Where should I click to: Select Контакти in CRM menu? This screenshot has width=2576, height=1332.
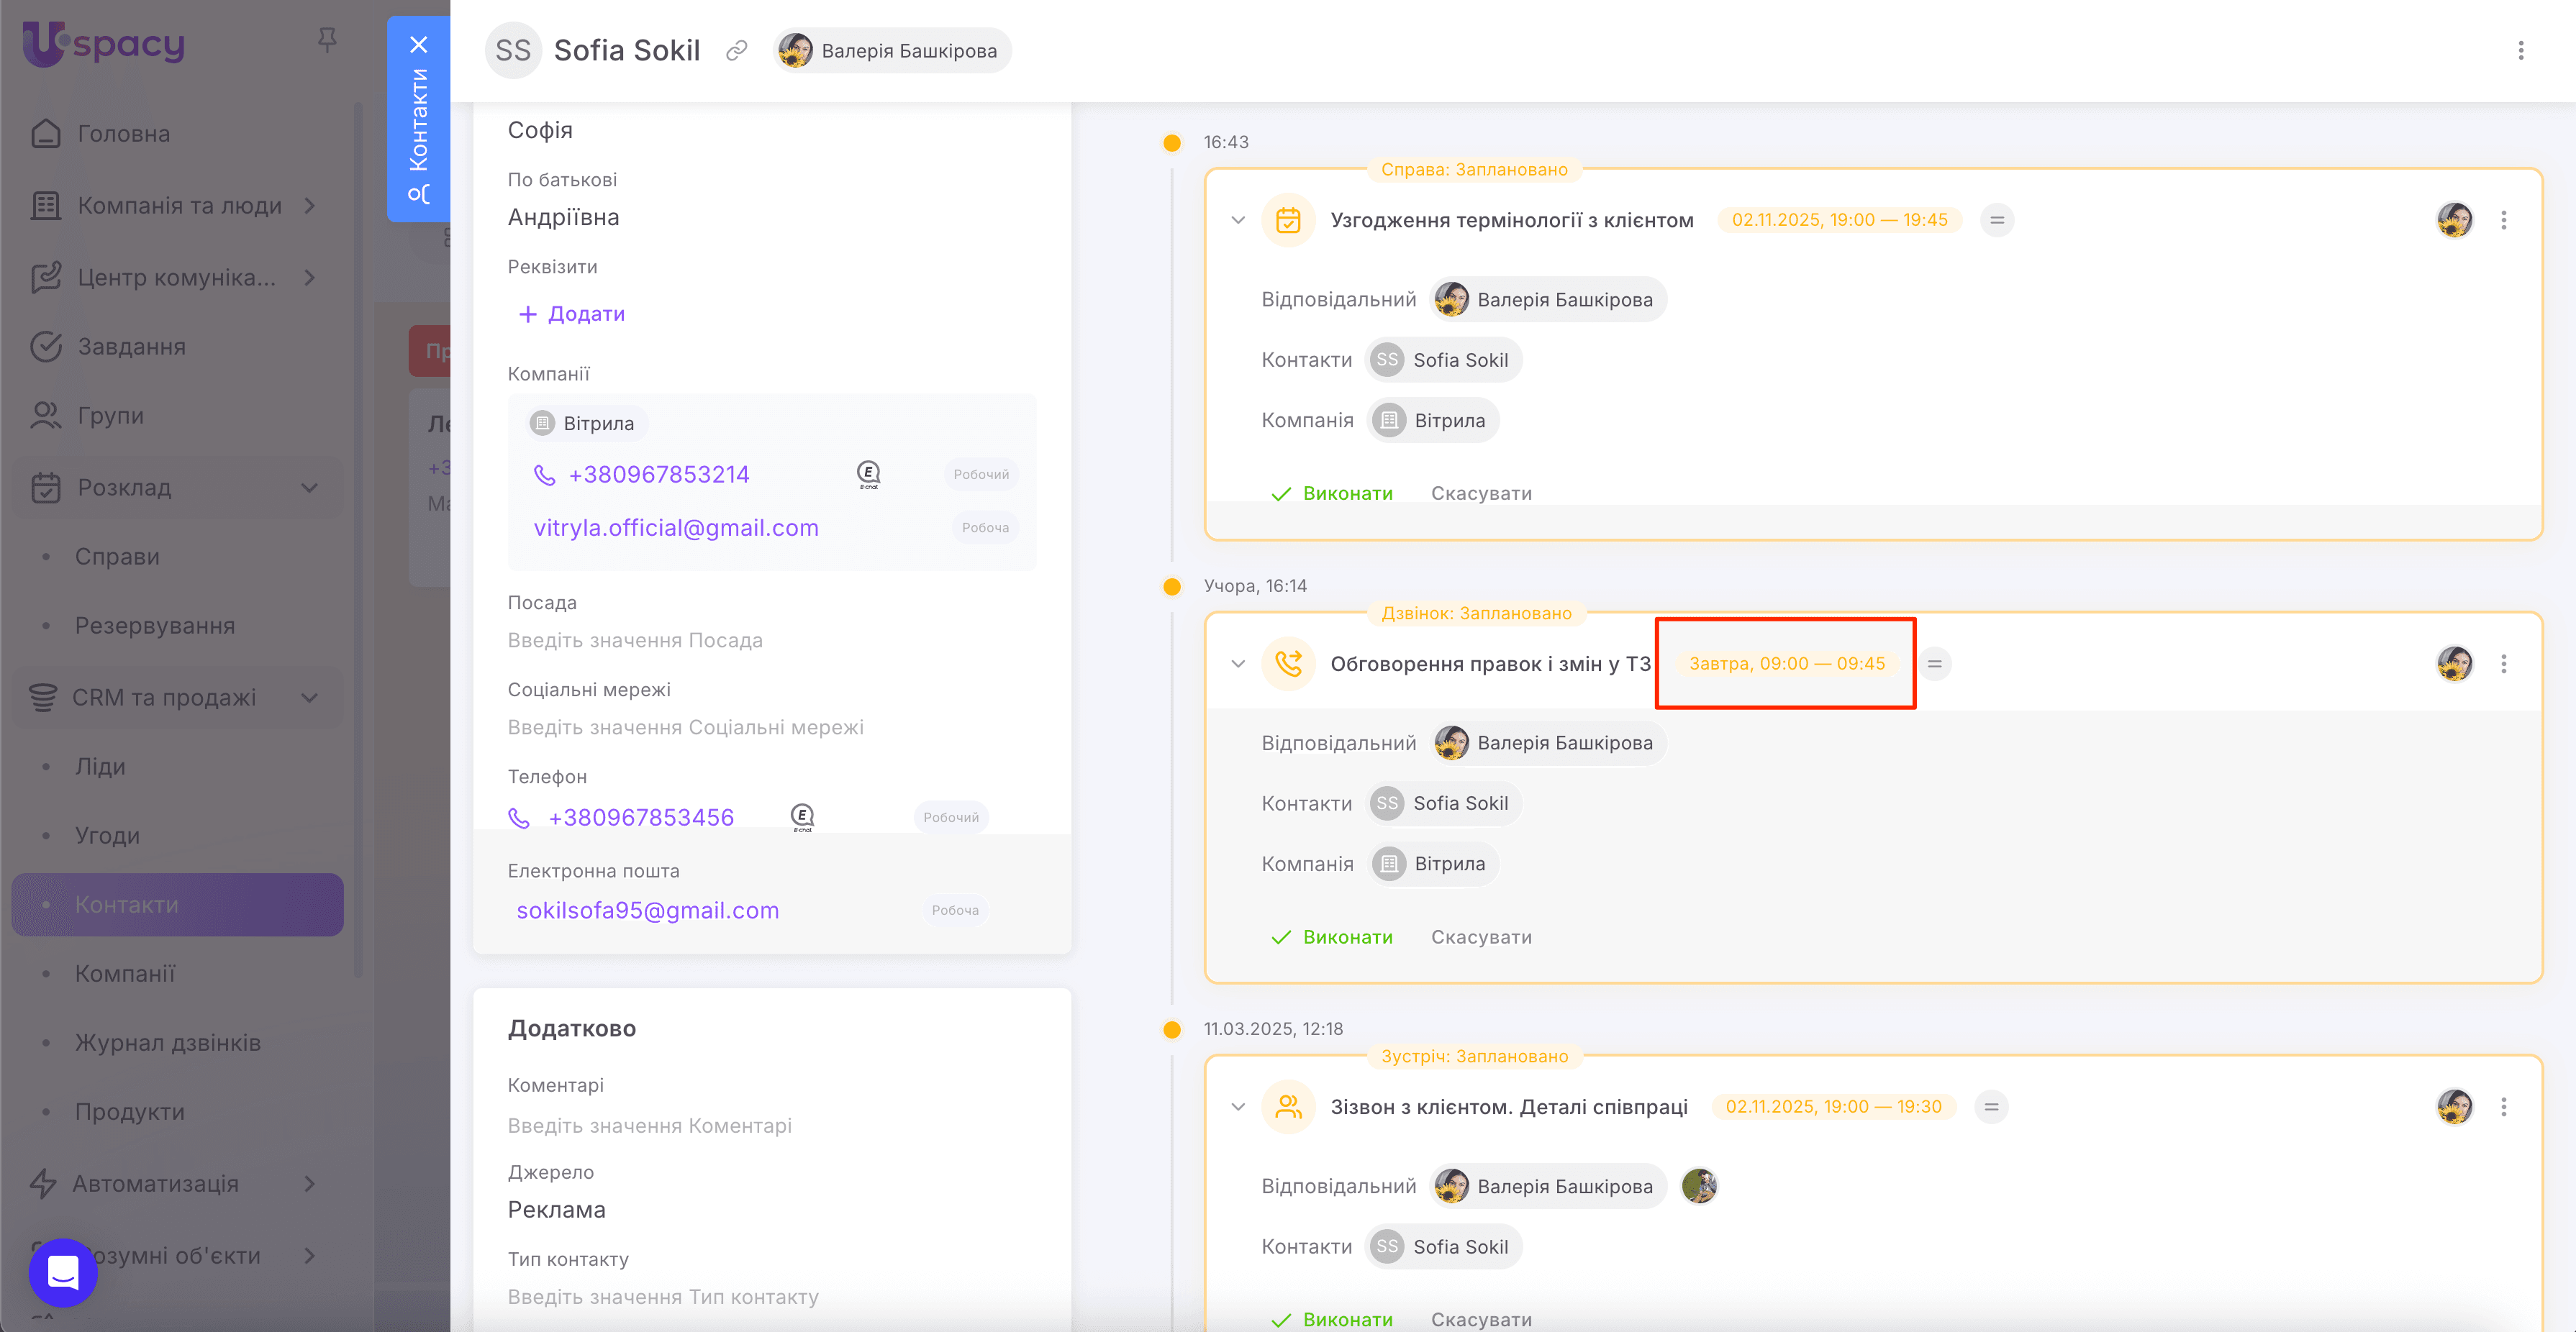177,904
